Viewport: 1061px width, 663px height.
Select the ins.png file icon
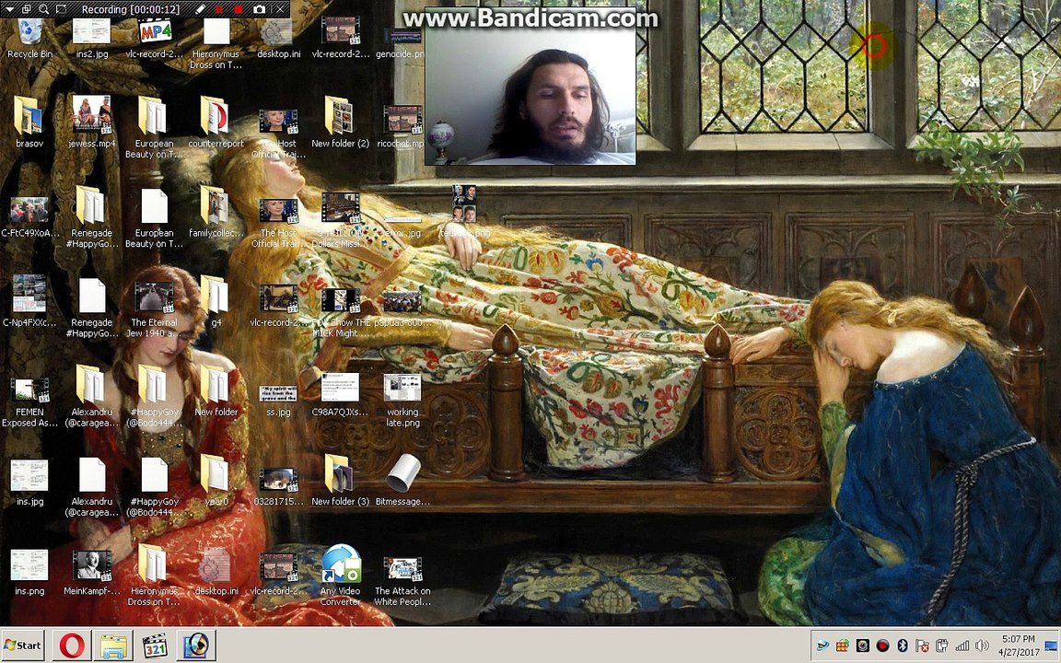coord(29,572)
